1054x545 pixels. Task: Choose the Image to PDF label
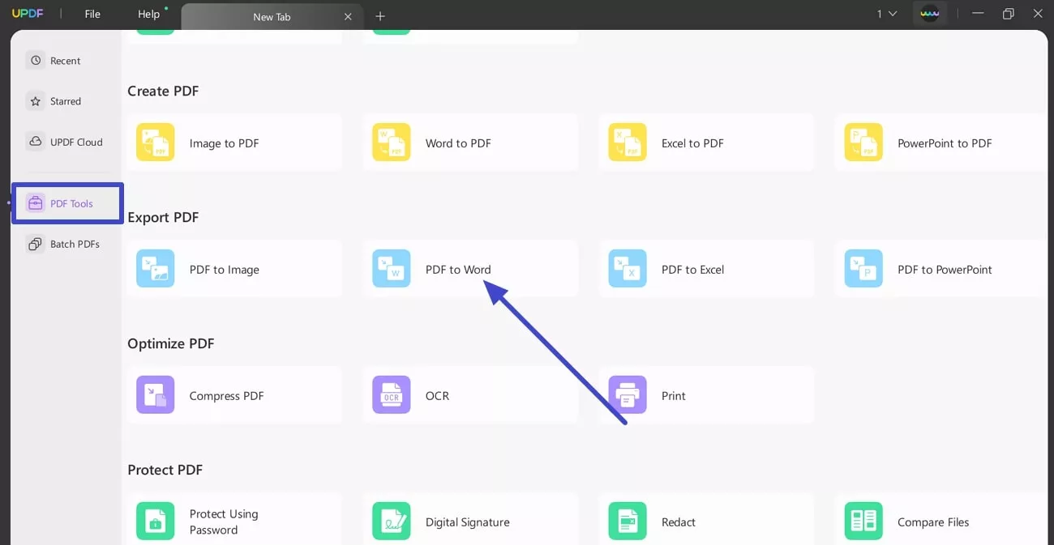[x=225, y=143]
